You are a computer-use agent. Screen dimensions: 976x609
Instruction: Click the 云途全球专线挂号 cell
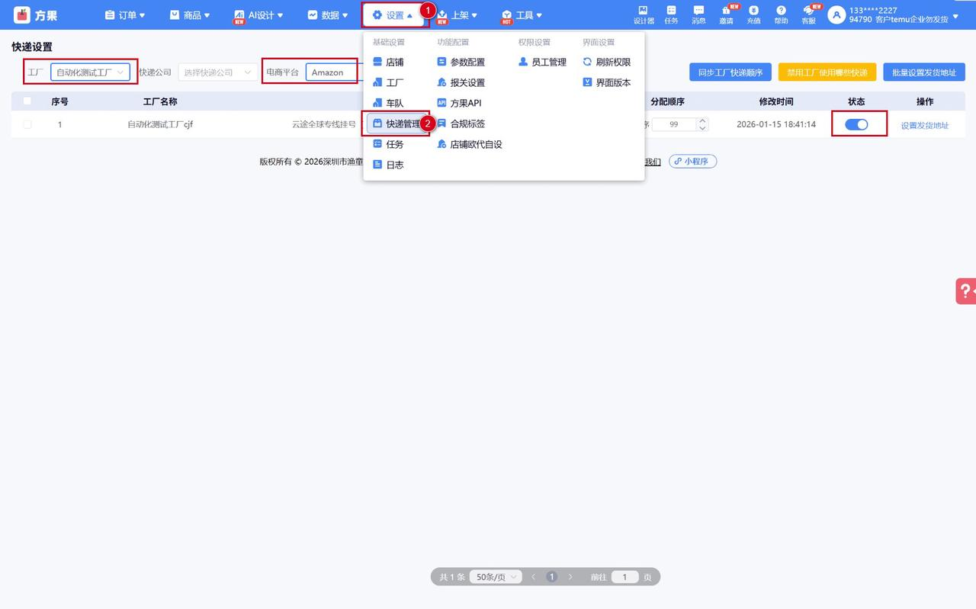click(324, 124)
